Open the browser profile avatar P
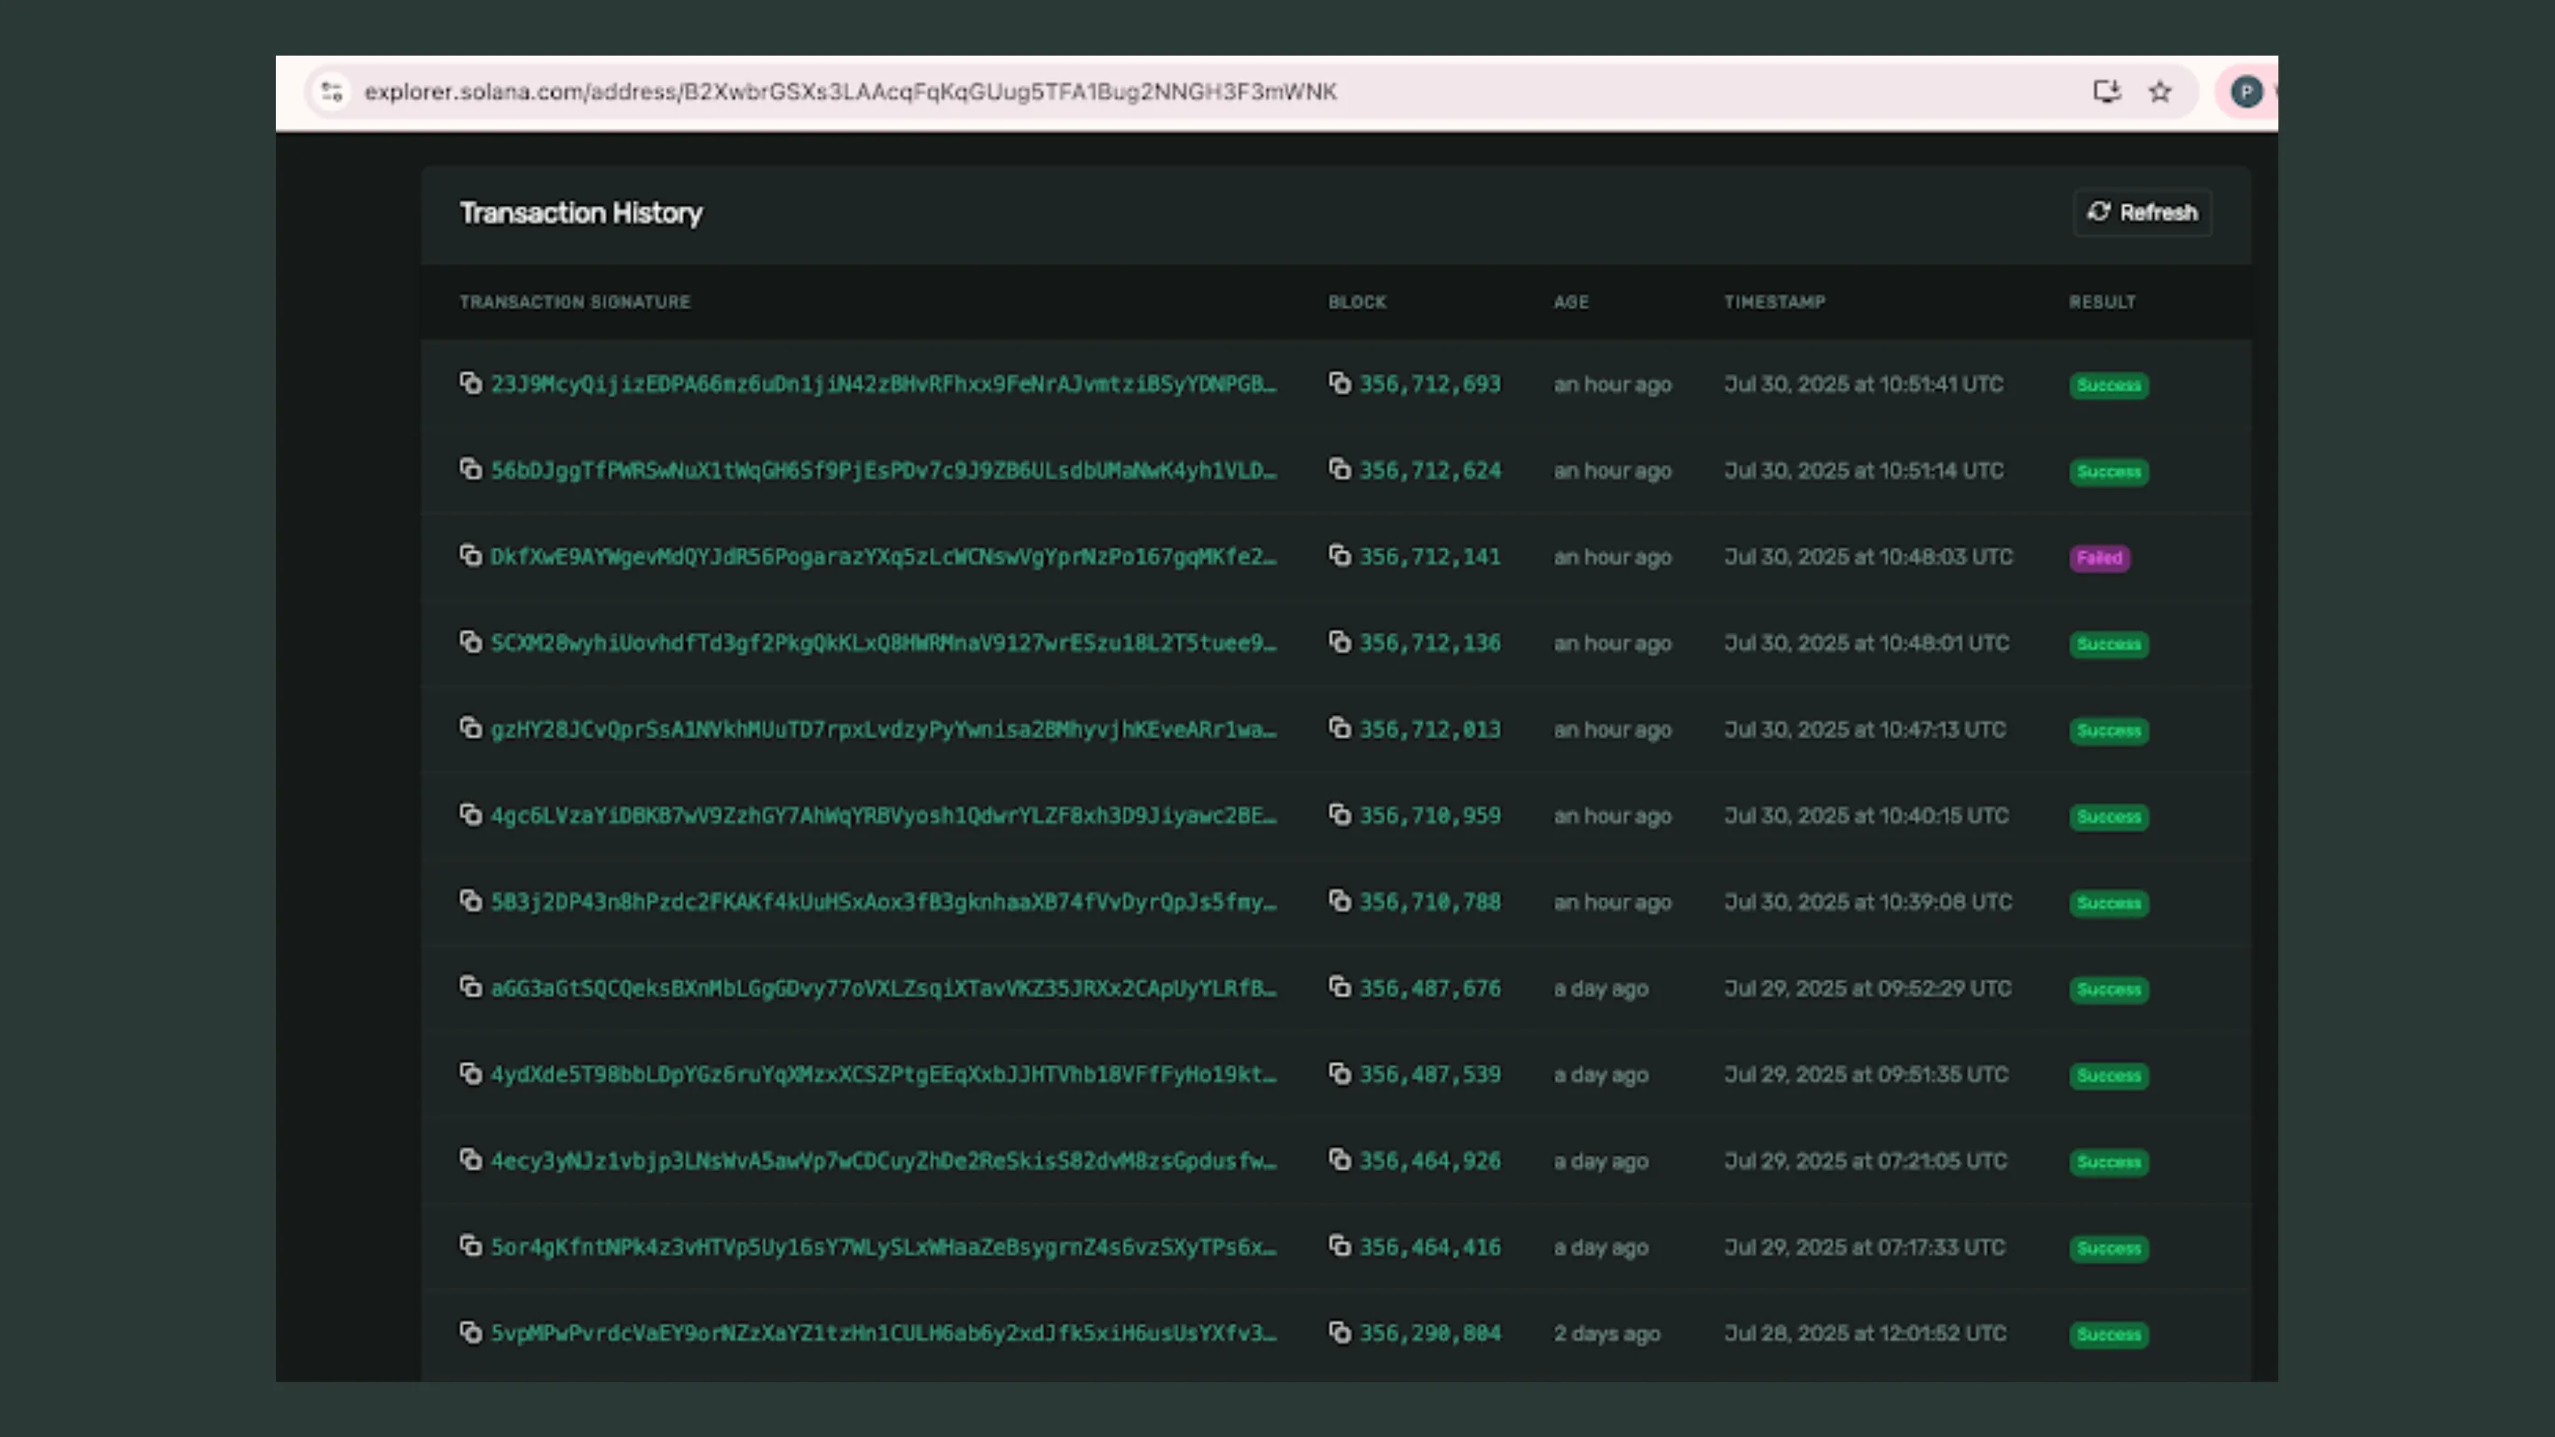 pos(2246,91)
